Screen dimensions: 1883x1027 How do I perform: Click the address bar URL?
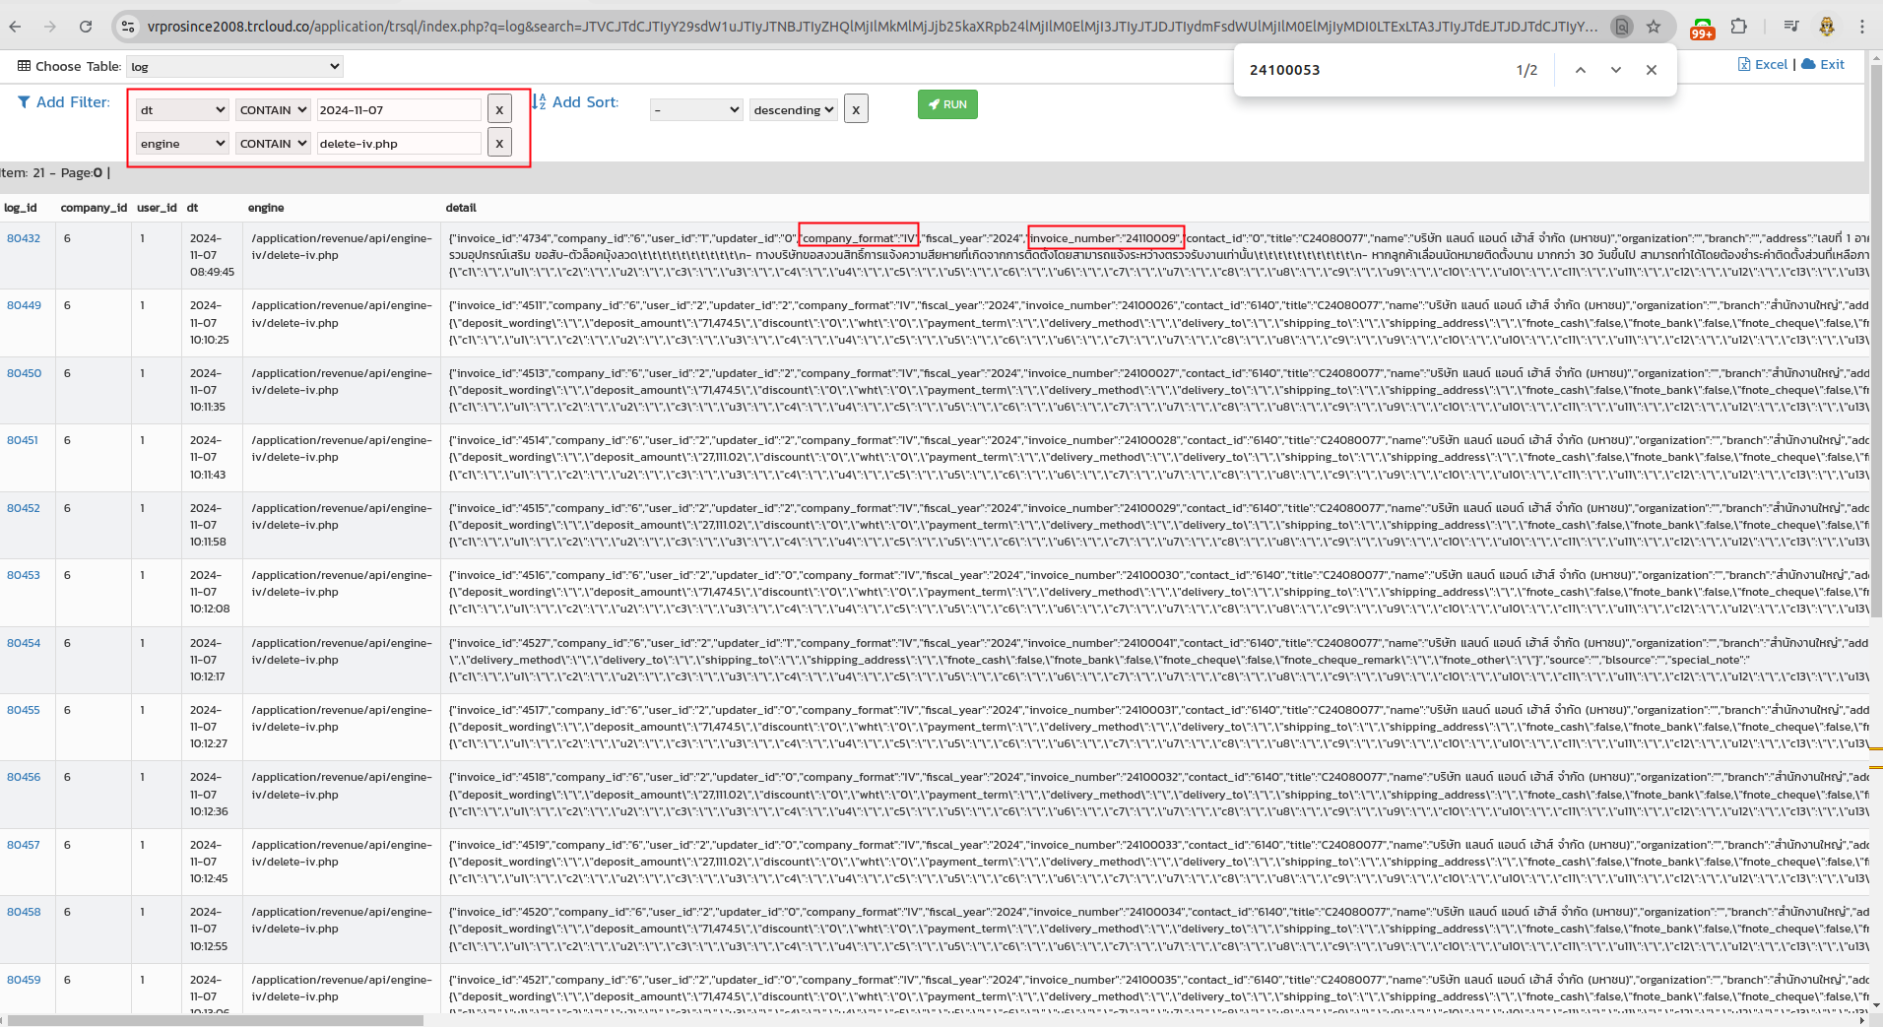coord(872,27)
